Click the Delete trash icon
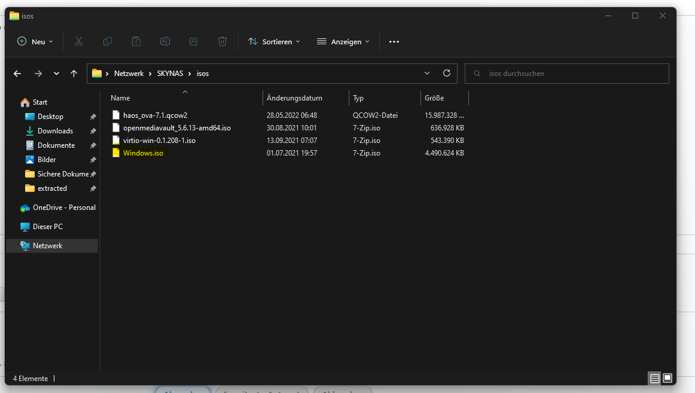 coord(222,42)
